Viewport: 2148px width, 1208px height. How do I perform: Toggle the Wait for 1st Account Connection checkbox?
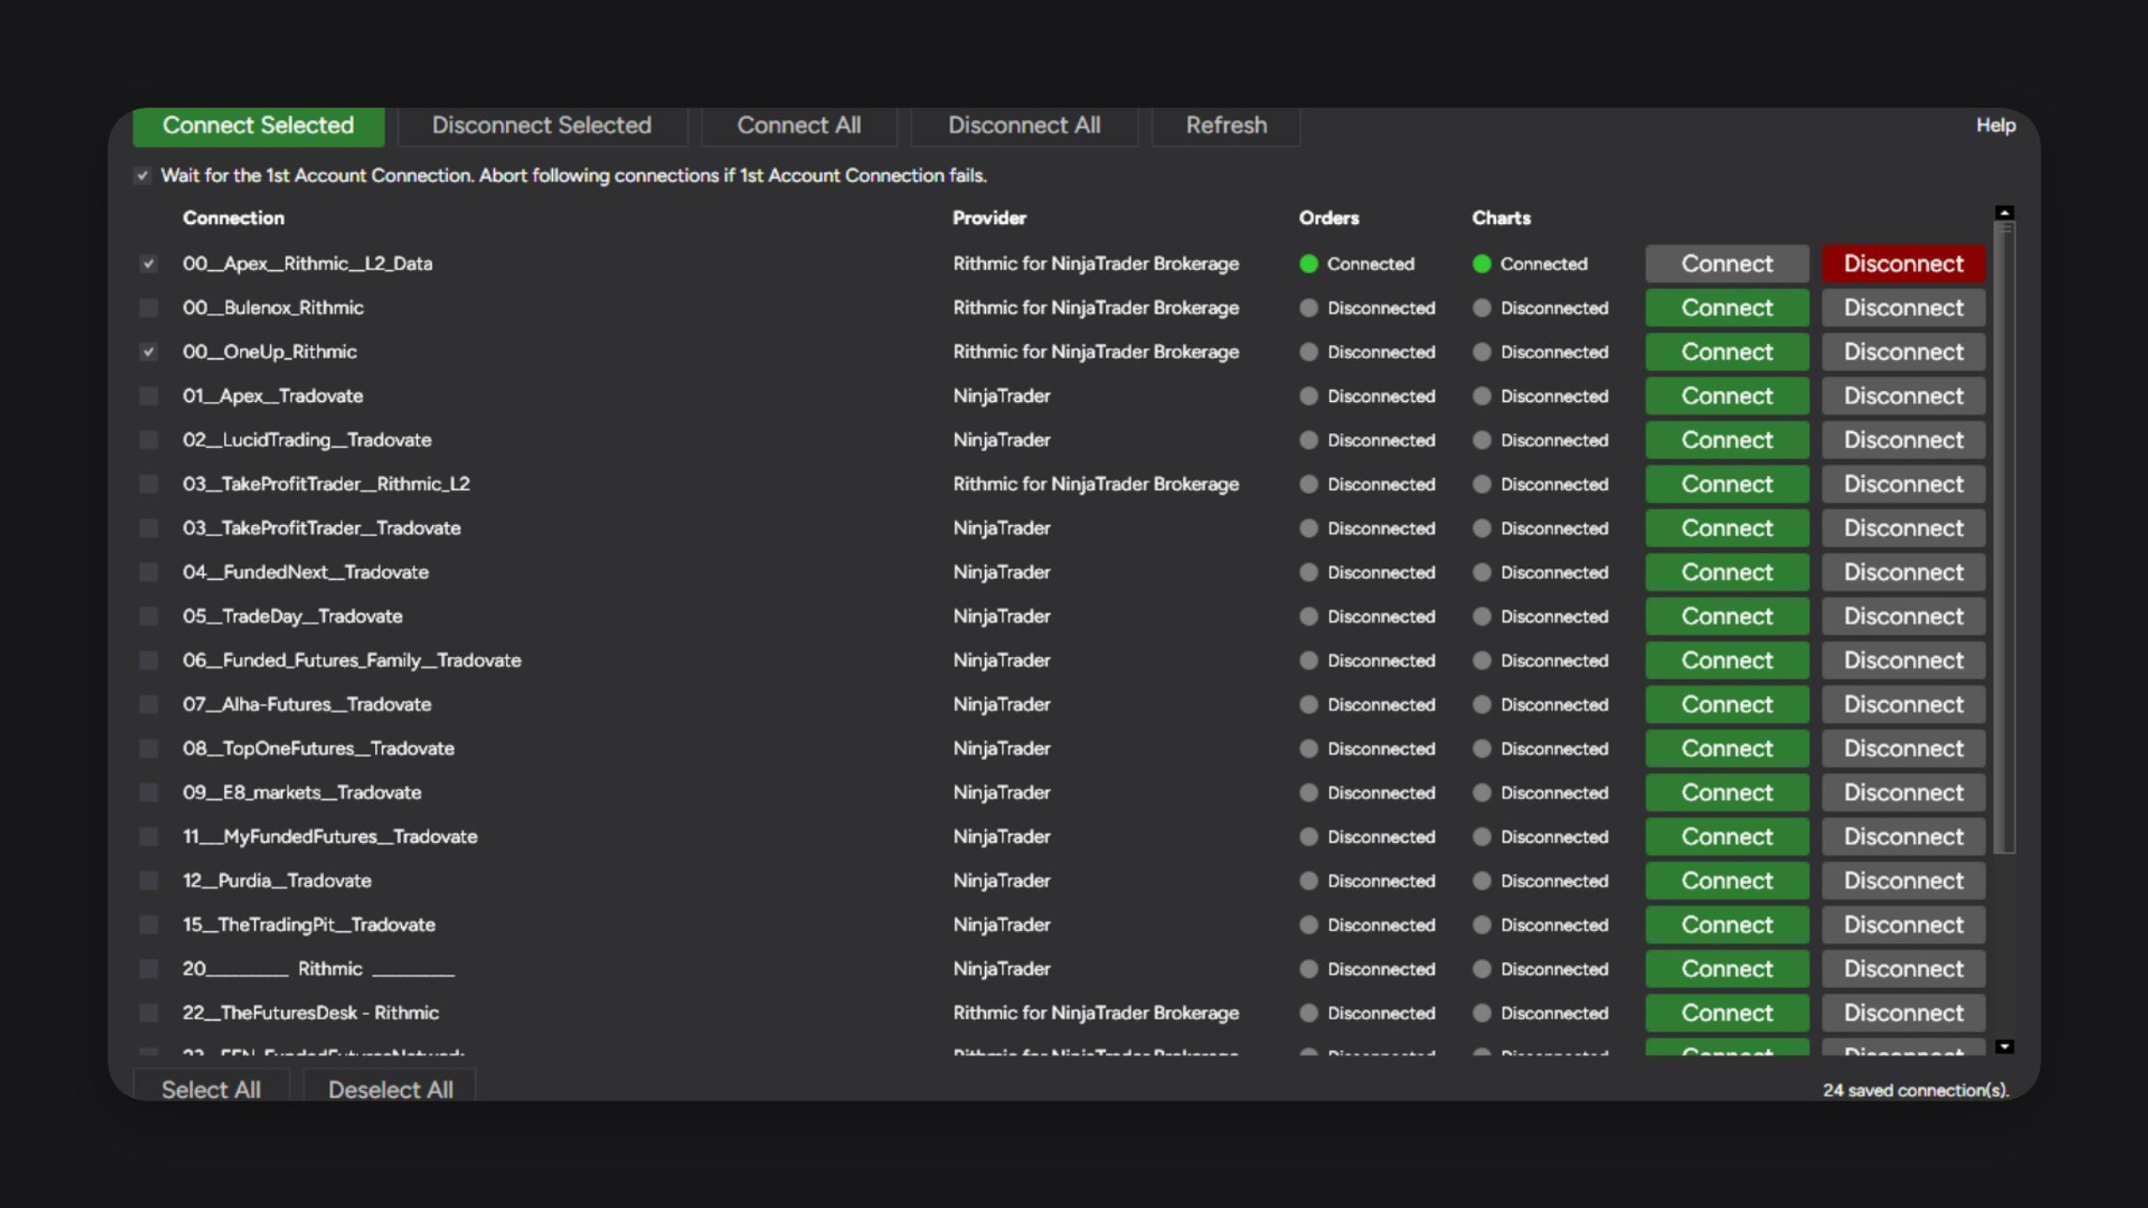pos(143,175)
